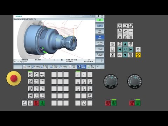The height and width of the screenshot is (126, 168).
Task: Click the teal Select key
Action: (x=125, y=50)
